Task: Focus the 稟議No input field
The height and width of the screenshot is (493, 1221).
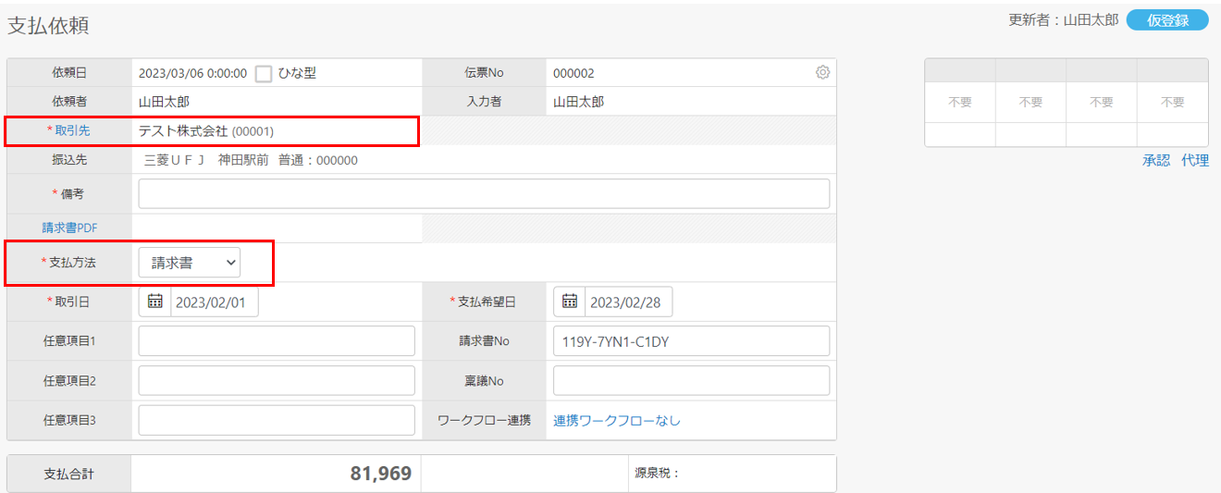Action: point(691,380)
